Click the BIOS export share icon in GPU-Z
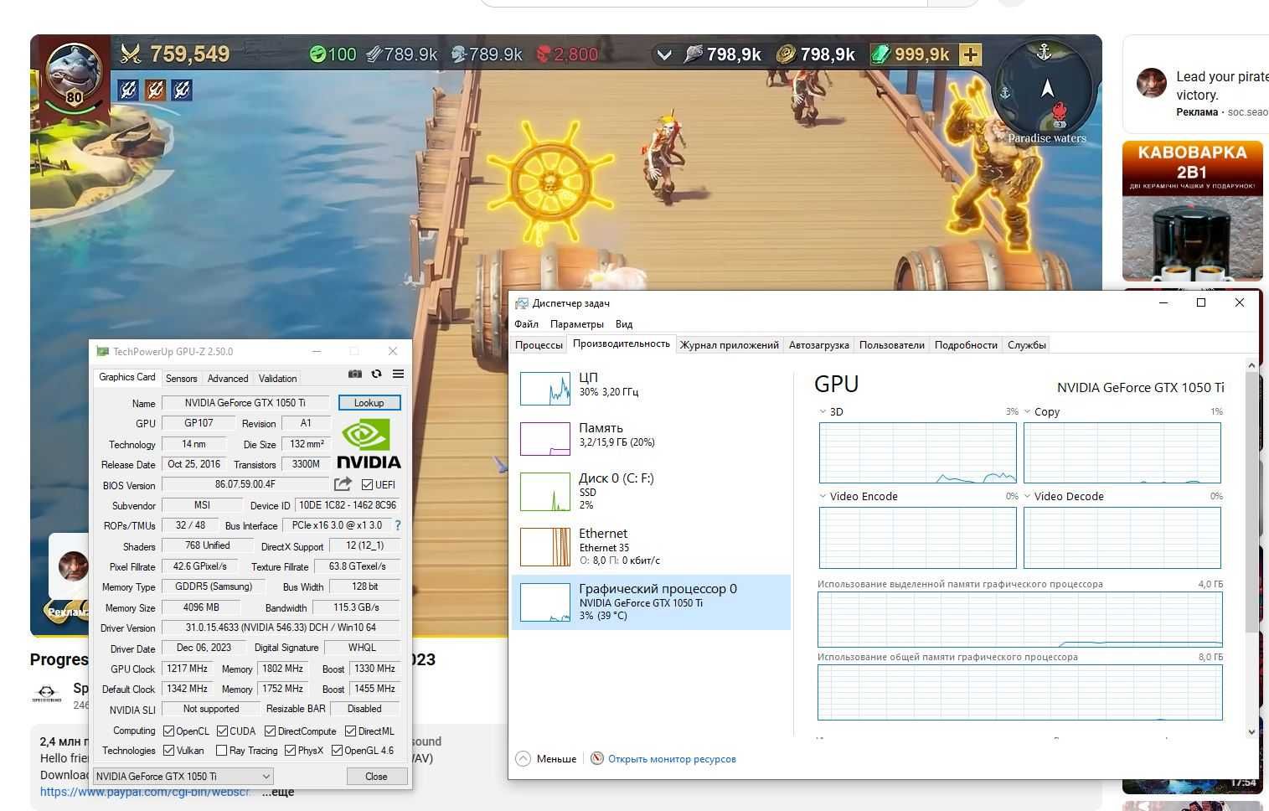Screen dimensions: 1269x811 point(343,484)
